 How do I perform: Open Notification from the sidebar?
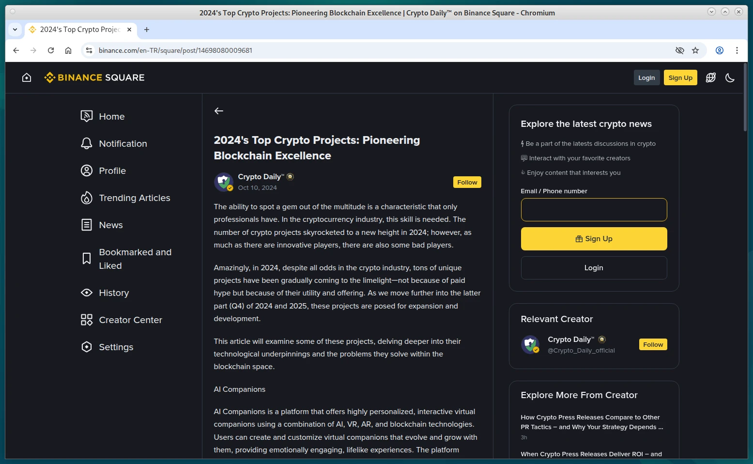point(123,144)
